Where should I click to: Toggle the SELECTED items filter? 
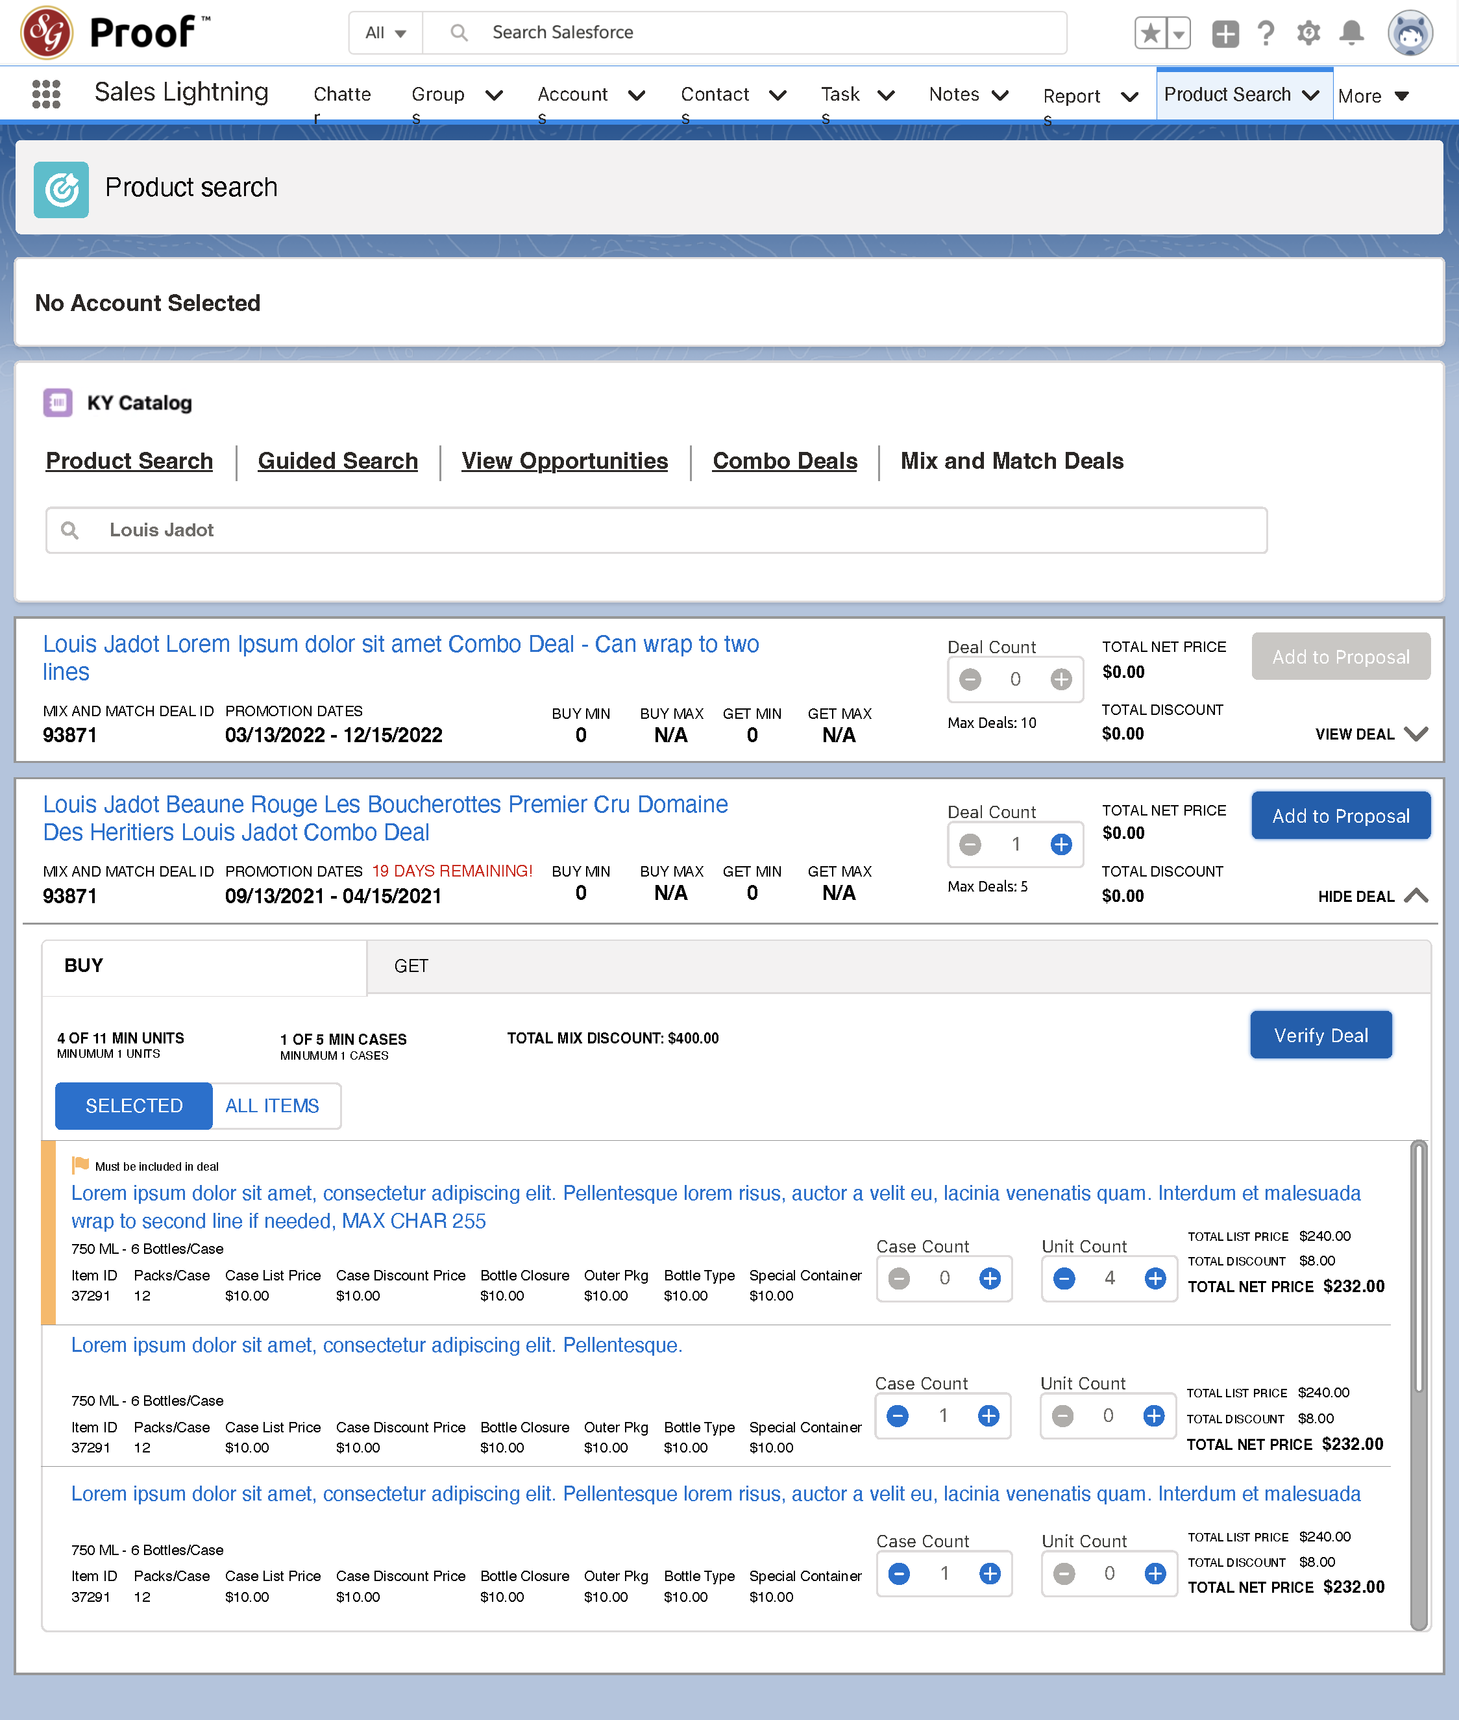(134, 1105)
